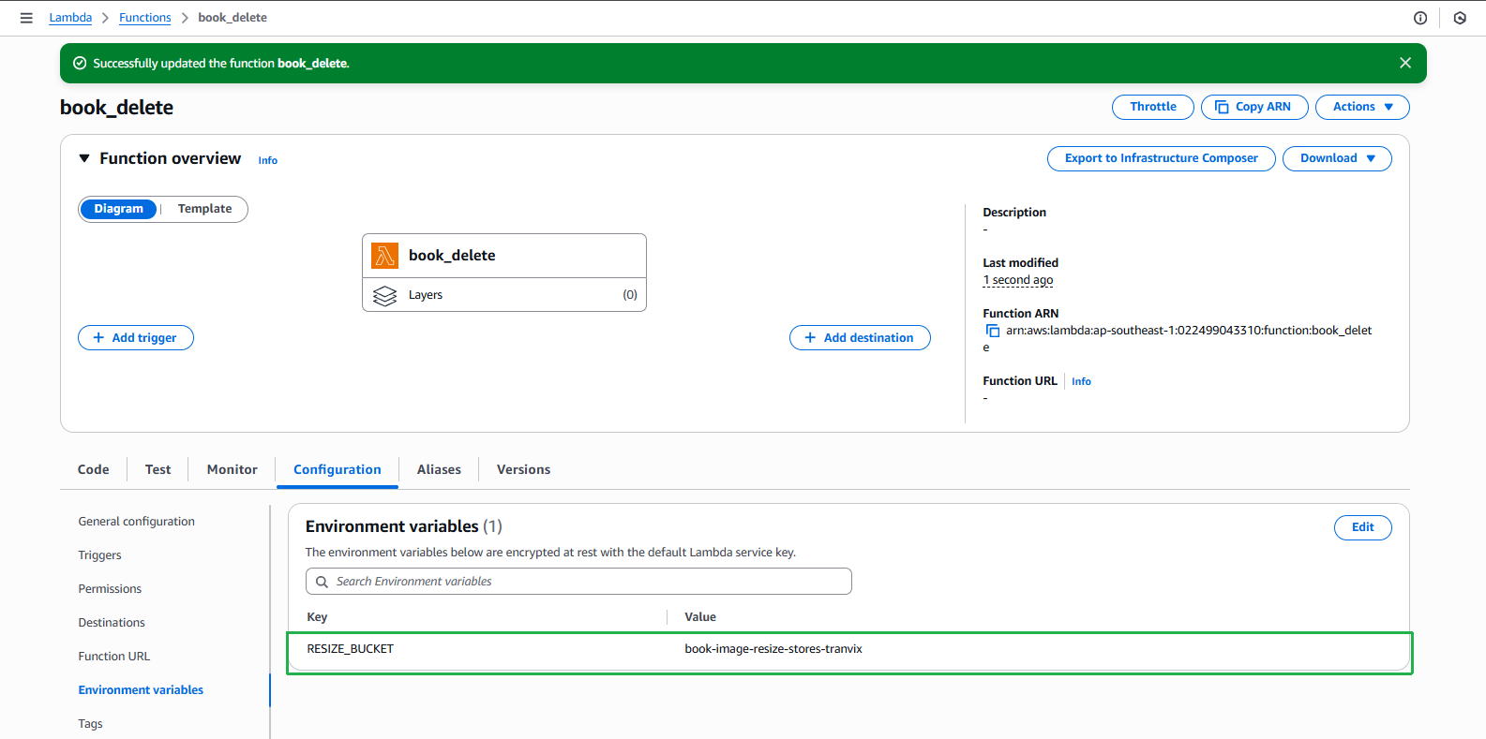Image resolution: width=1486 pixels, height=739 pixels.
Task: Click the RESIZE_BUCKET key cell
Action: tap(351, 649)
